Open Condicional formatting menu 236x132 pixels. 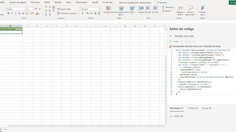pos(108,10)
